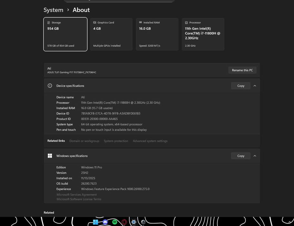The image size is (294, 226).
Task: Click the OS build 26200.7623 value
Action: (x=89, y=183)
